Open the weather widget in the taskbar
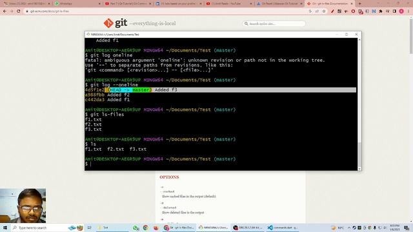Viewport: 413px width, 232px height. [x=337, y=227]
